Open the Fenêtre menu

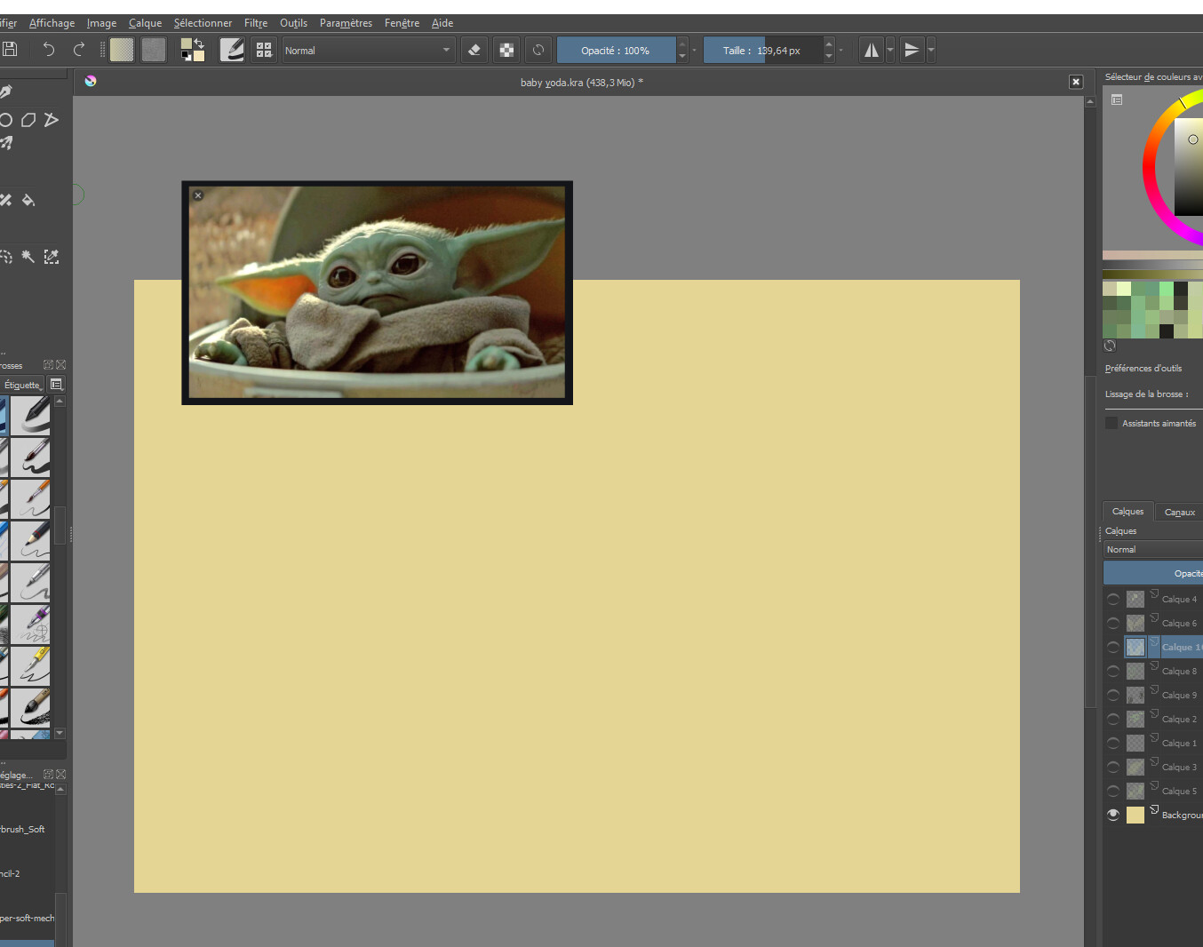click(402, 23)
